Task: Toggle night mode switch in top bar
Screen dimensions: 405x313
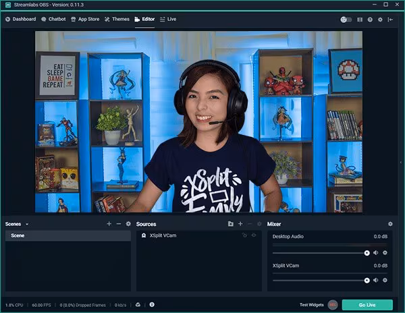Action: pyautogui.click(x=346, y=20)
